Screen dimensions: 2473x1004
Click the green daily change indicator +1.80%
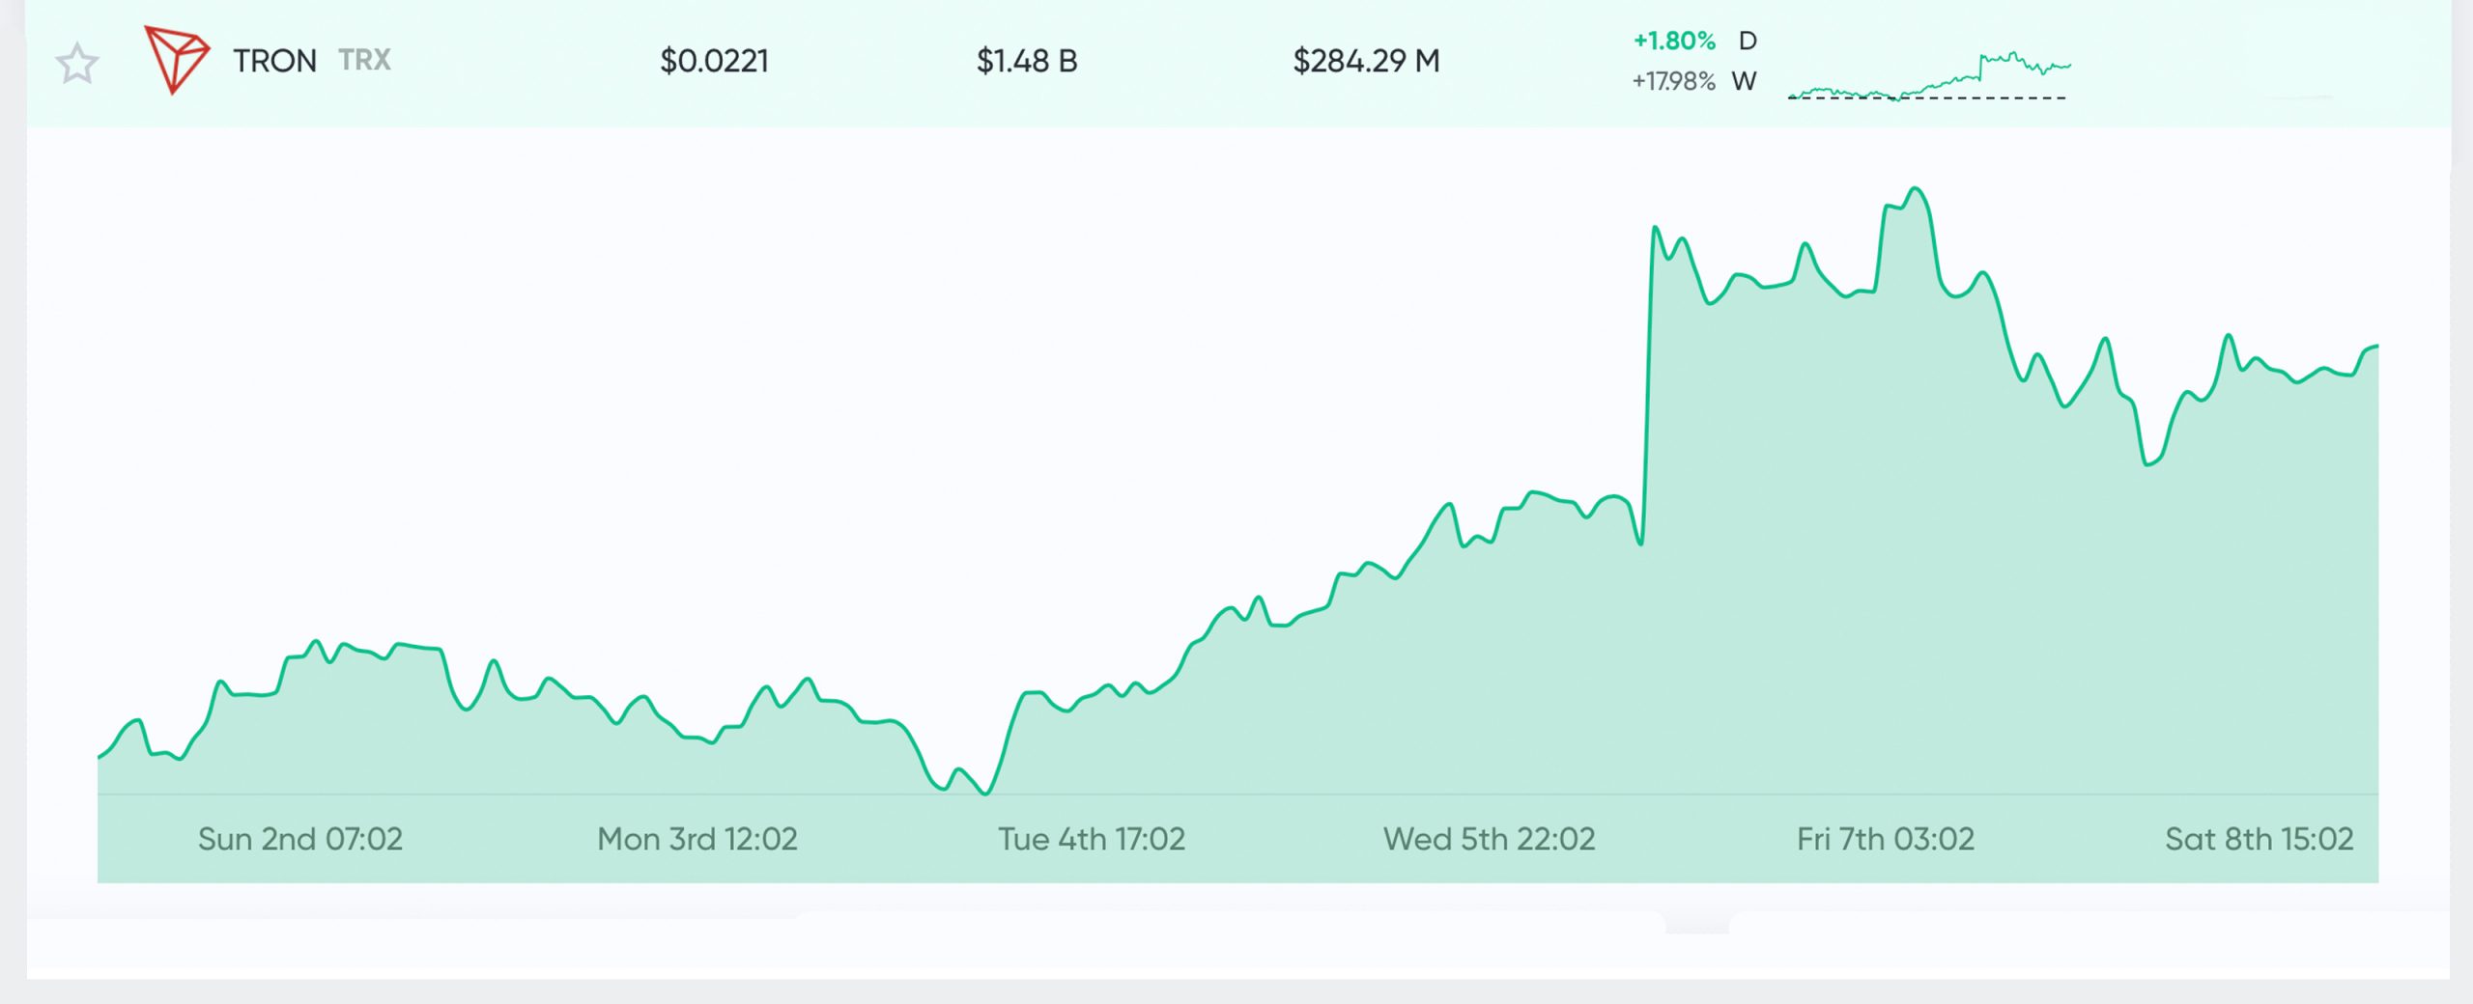(1673, 42)
